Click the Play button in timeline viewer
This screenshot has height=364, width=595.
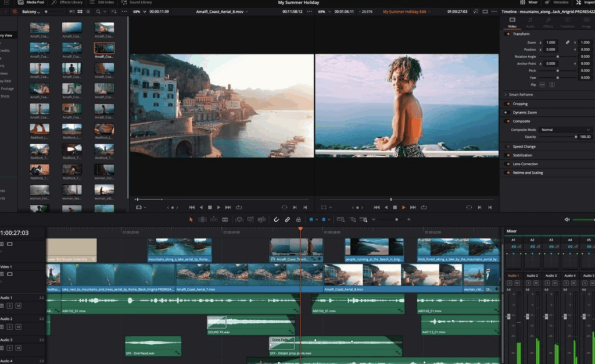pyautogui.click(x=403, y=207)
